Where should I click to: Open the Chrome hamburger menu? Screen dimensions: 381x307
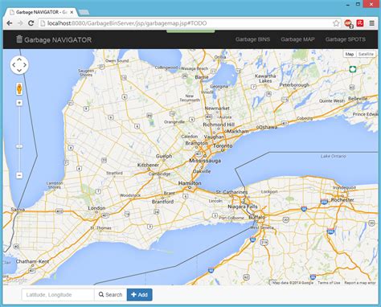pos(372,23)
